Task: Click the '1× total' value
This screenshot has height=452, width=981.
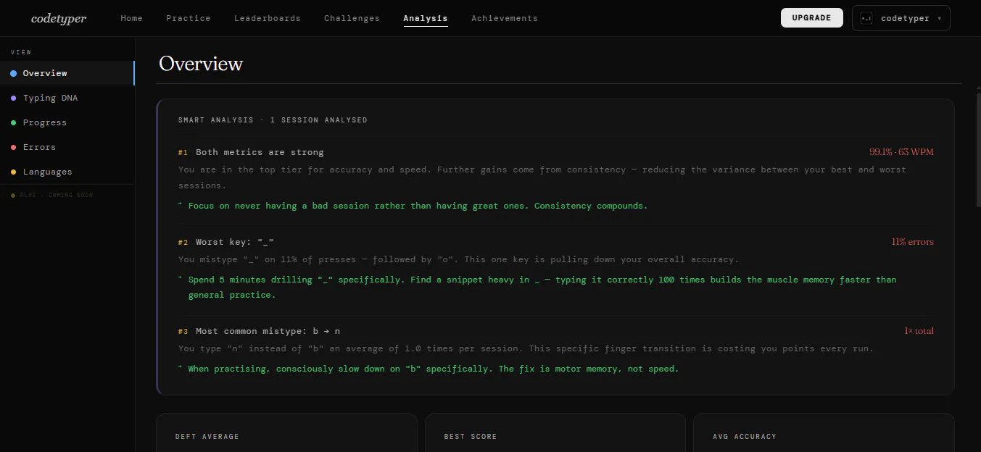Action: 919,331
